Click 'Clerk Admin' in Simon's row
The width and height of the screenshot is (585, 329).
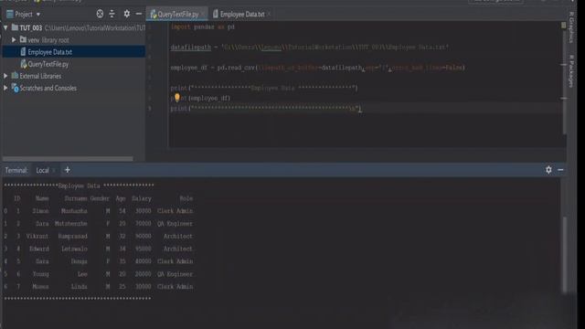tap(175, 211)
